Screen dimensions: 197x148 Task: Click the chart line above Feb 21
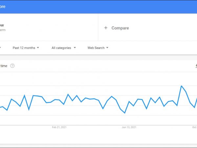[59, 100]
